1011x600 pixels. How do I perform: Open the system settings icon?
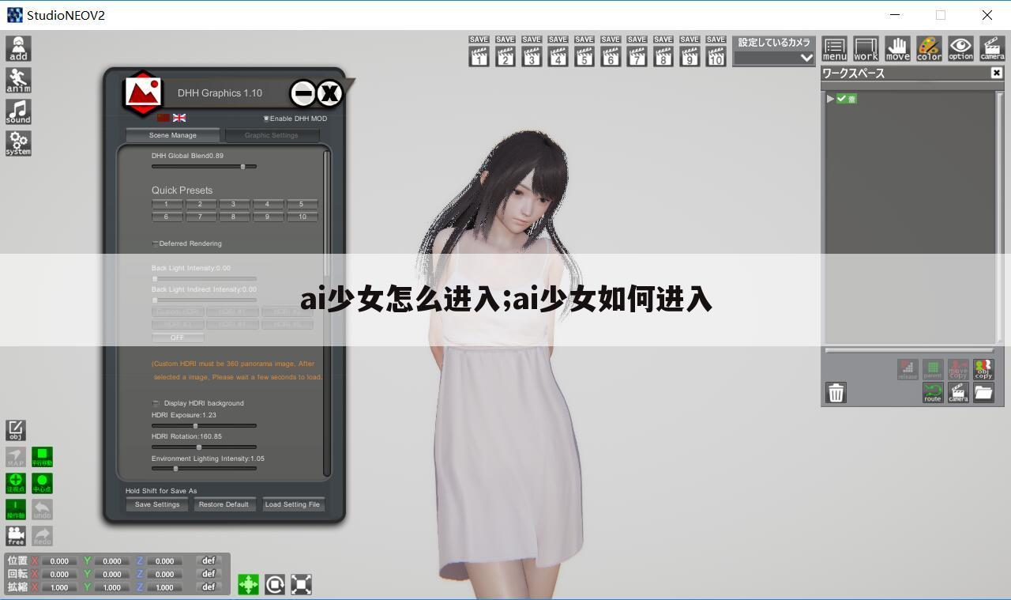18,143
